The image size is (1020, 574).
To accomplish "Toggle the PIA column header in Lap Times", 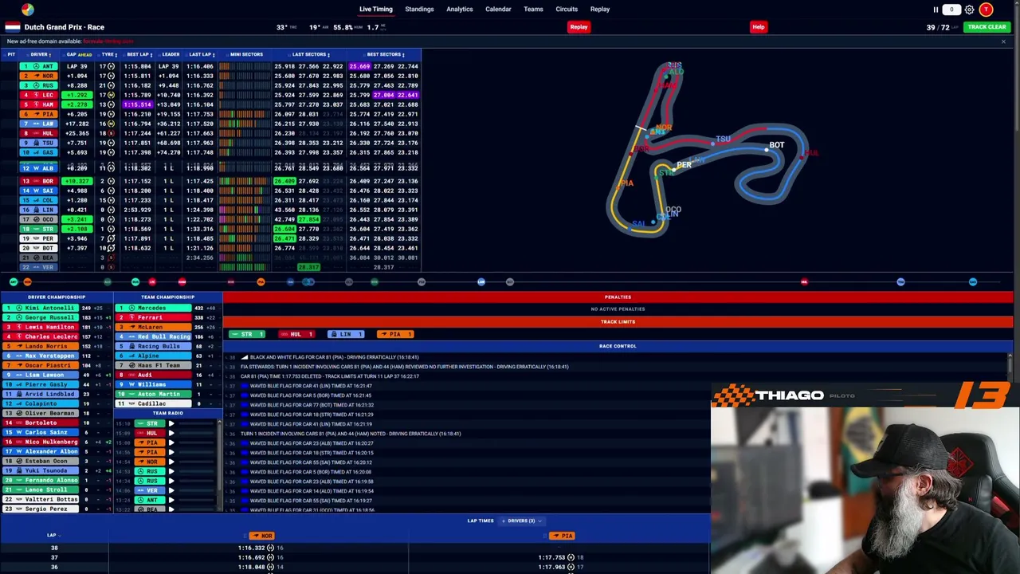I will point(563,536).
